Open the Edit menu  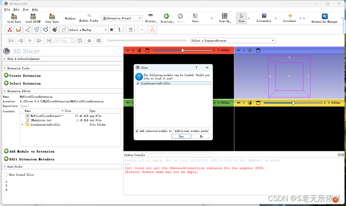coord(16,10)
